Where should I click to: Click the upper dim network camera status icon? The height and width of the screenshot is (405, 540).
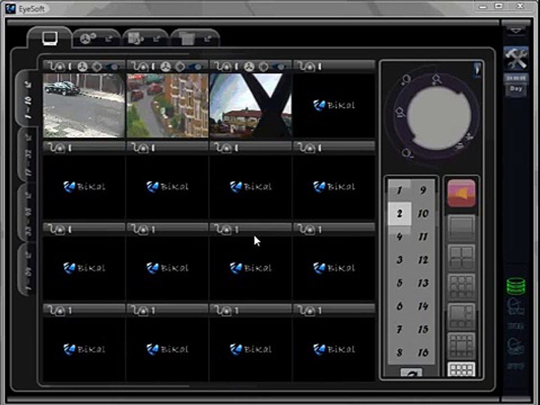516,307
